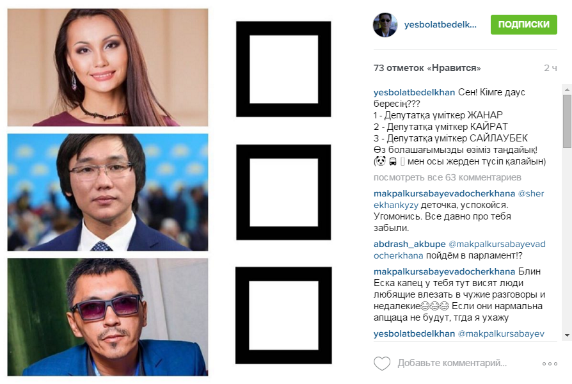Open first makpalkursabayevadocherkhana comment author
Image resolution: width=572 pixels, height=384 pixels.
(444, 193)
